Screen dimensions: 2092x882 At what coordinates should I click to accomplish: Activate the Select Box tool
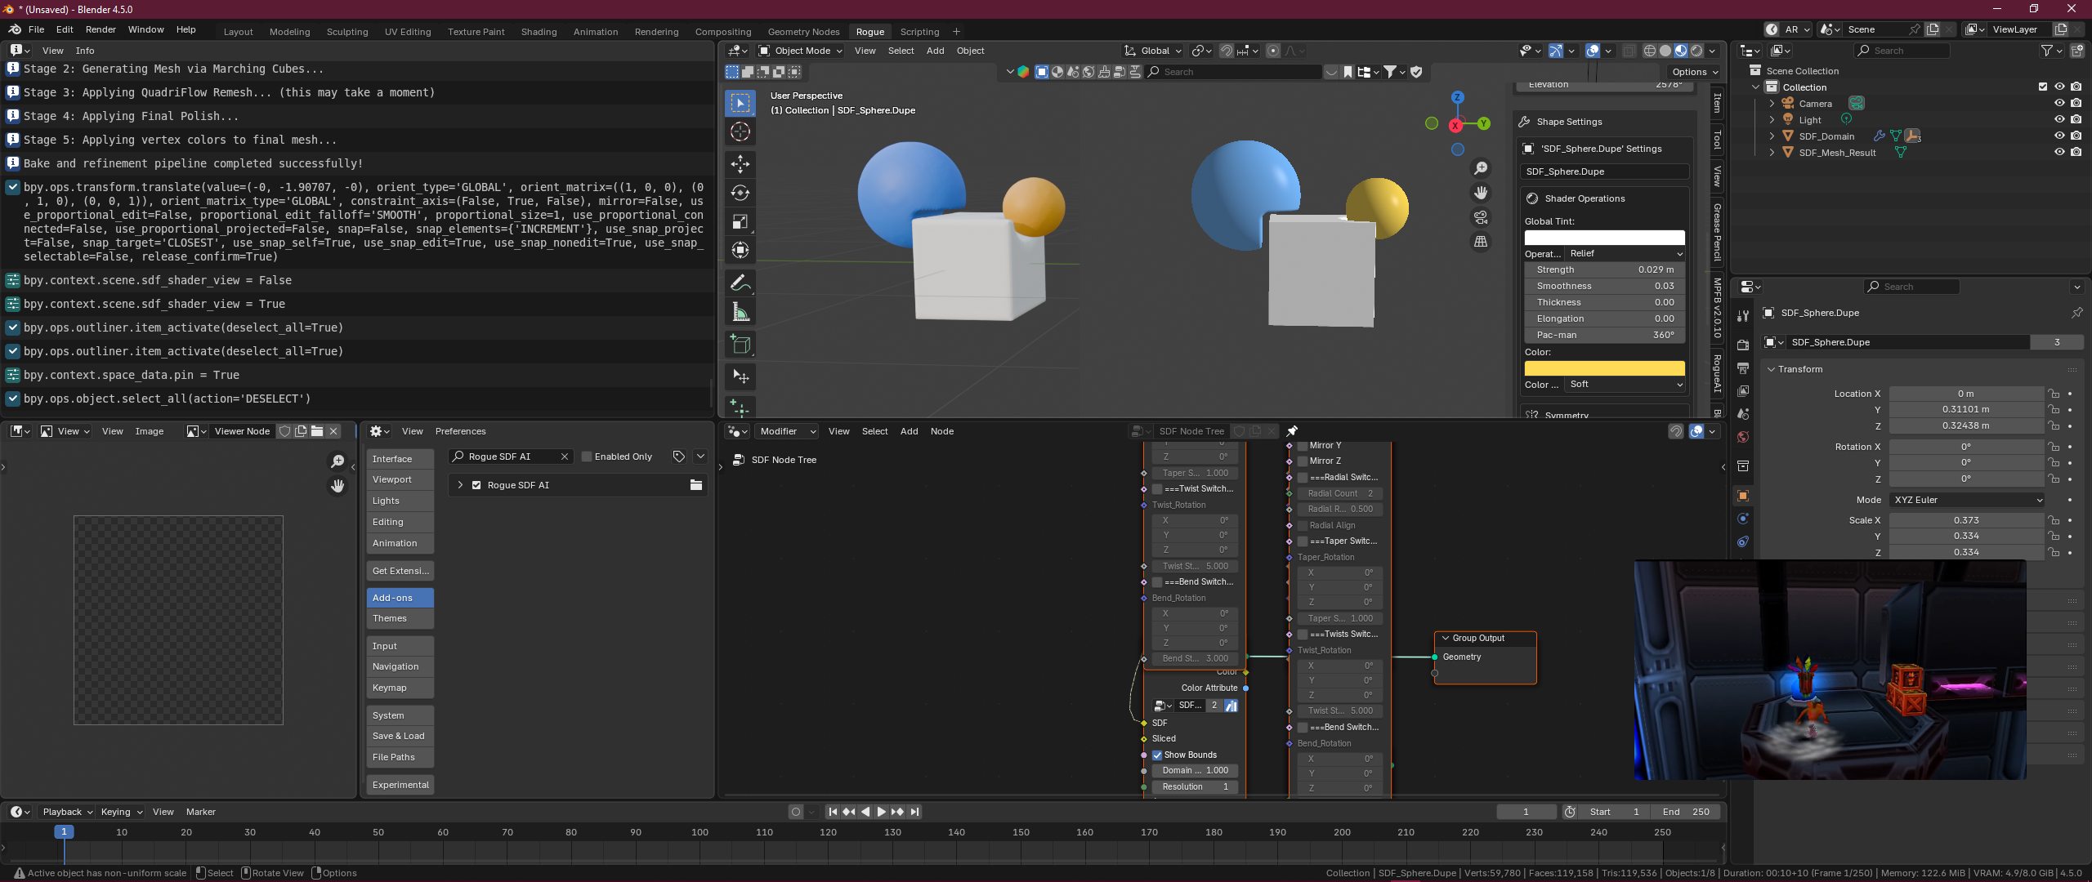coord(740,103)
